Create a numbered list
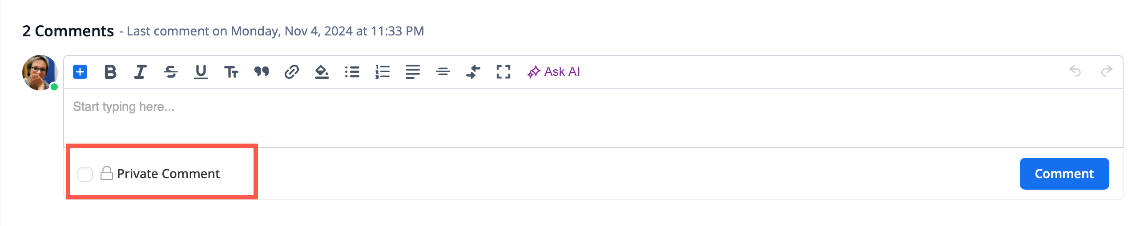The width and height of the screenshot is (1144, 226). [383, 72]
